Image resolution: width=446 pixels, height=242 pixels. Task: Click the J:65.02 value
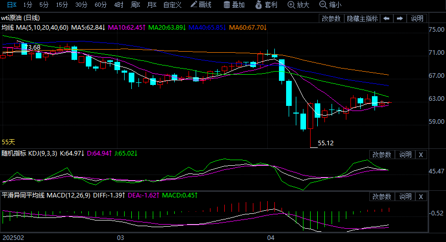(x=126, y=153)
